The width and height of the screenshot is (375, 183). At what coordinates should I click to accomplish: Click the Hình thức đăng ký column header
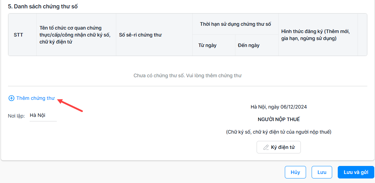click(315, 35)
